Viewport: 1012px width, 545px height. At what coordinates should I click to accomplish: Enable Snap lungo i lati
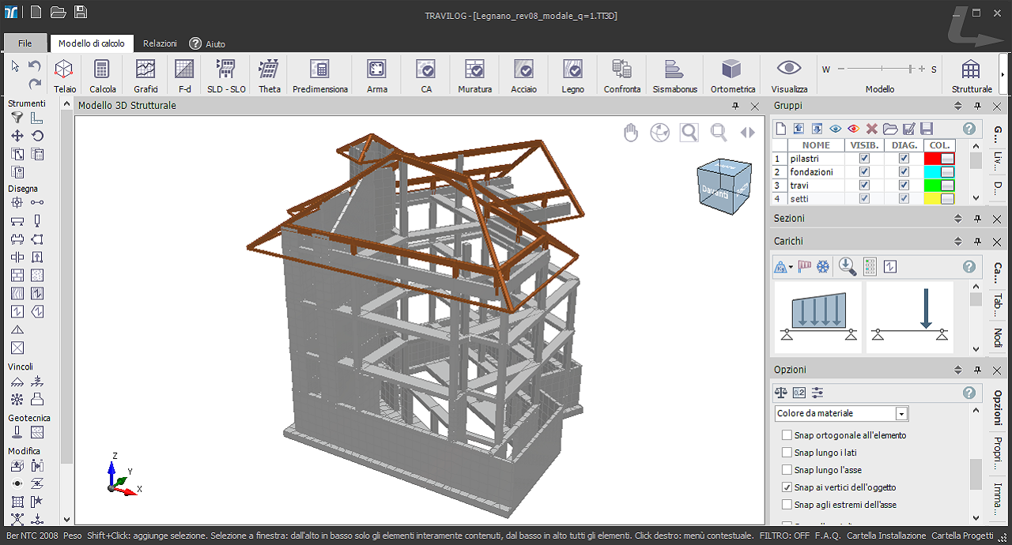pyautogui.click(x=787, y=453)
